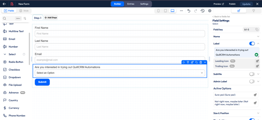Image resolution: width=262 pixels, height=120 pixels.
Task: Click the First Name input field
Action: pyautogui.click(x=120, y=34)
